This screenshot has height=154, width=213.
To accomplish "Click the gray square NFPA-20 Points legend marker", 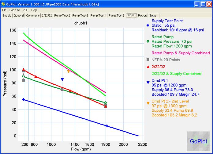I will [148, 60].
